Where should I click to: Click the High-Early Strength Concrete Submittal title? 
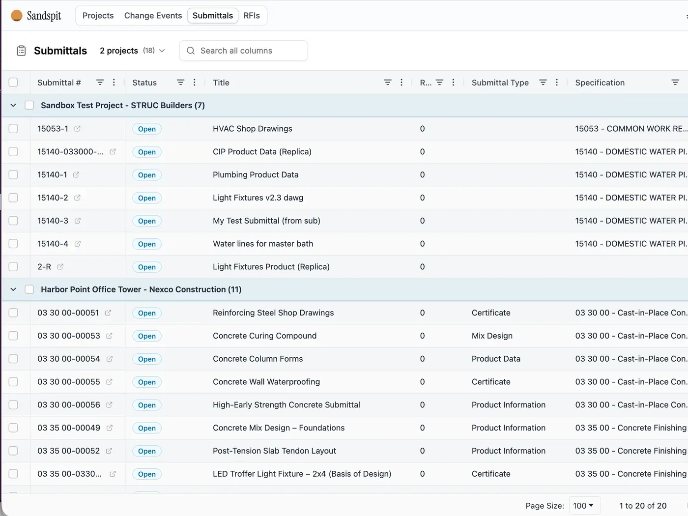click(x=287, y=405)
